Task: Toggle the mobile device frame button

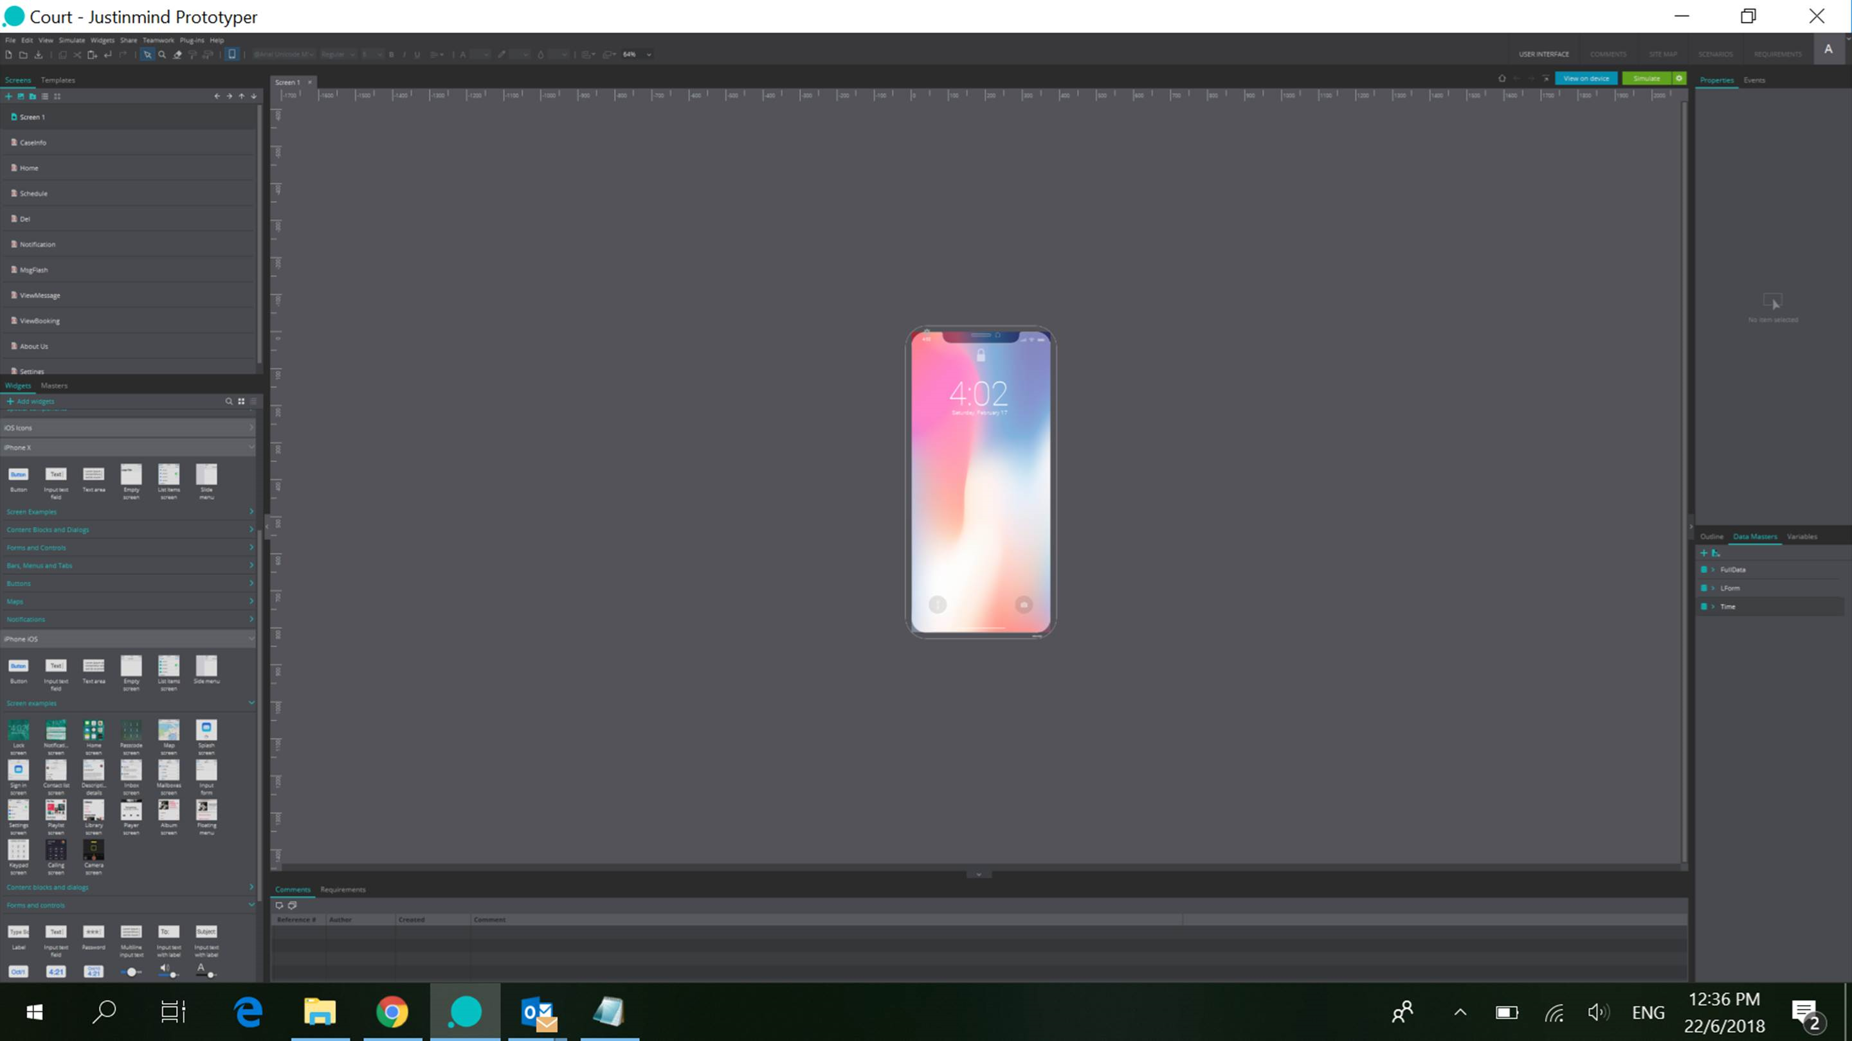Action: point(232,55)
